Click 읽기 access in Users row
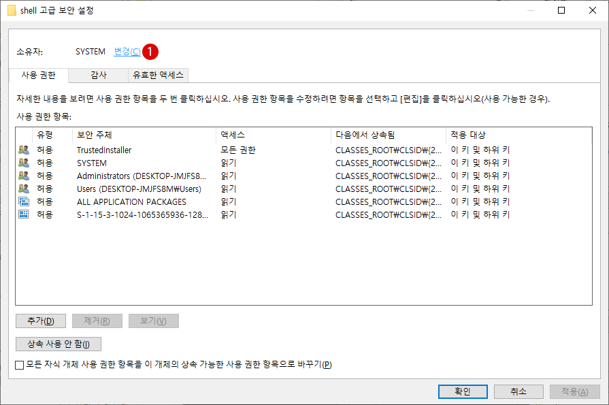 (x=229, y=189)
